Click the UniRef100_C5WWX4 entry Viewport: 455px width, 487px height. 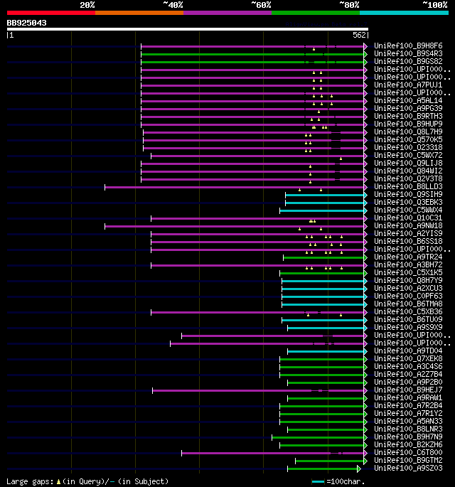tap(408, 210)
